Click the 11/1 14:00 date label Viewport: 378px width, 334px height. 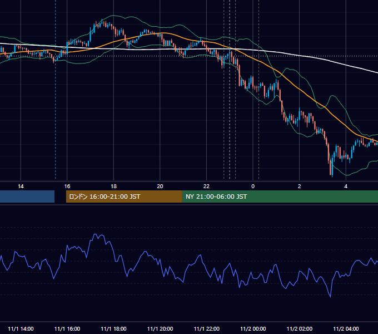[x=21, y=328]
